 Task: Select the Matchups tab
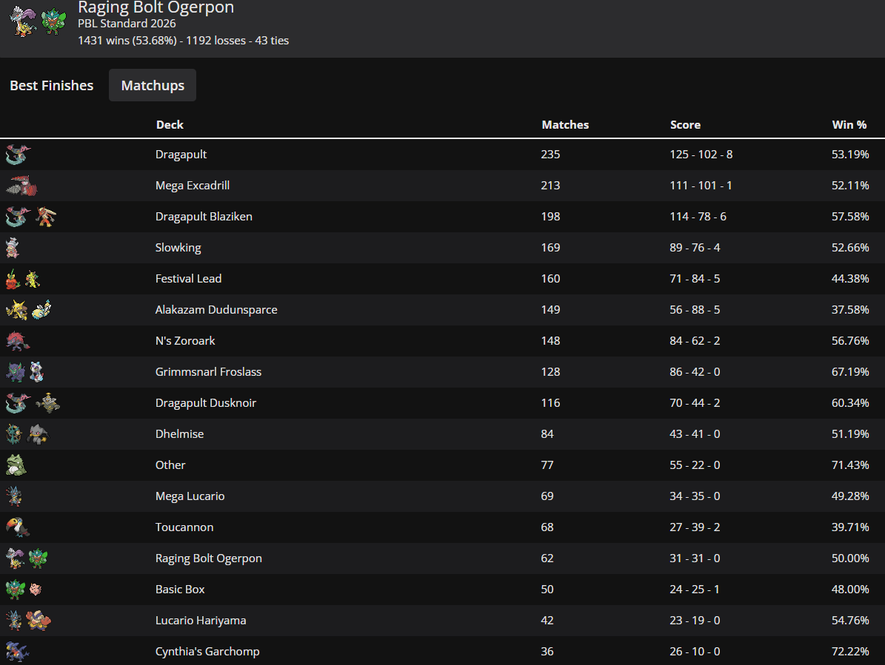pos(153,86)
